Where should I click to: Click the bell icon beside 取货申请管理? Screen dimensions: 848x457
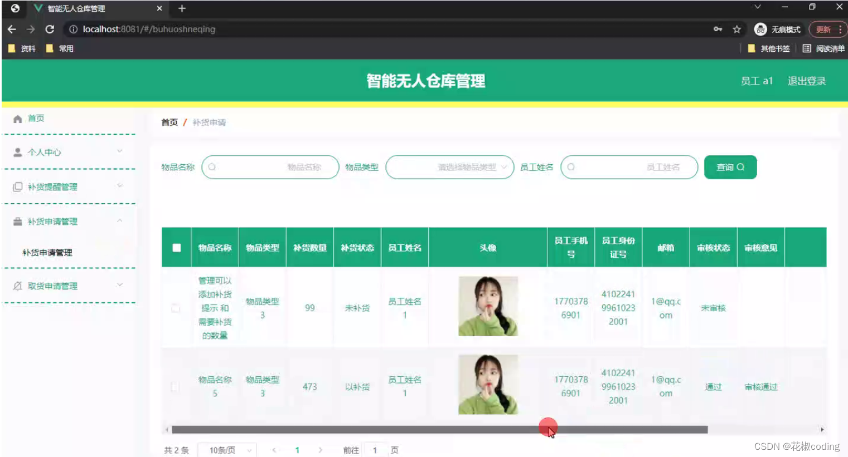click(x=17, y=286)
